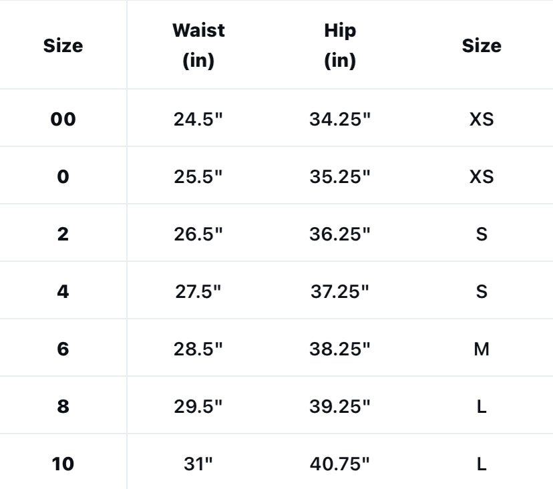
Task: Click the Hip (in) column header
Action: [x=340, y=45]
